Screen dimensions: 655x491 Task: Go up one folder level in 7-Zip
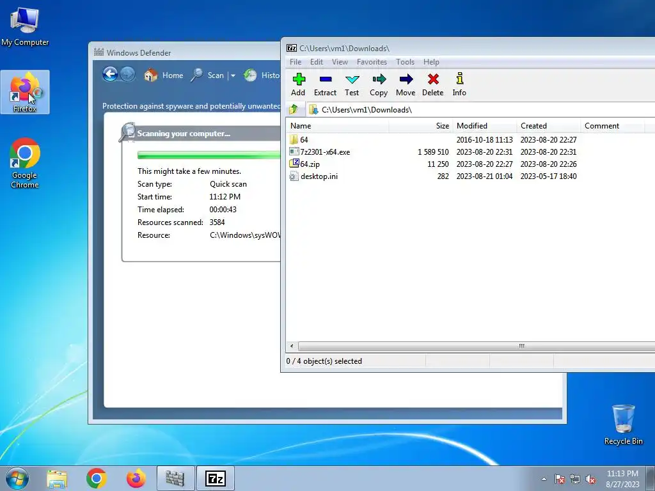click(293, 109)
